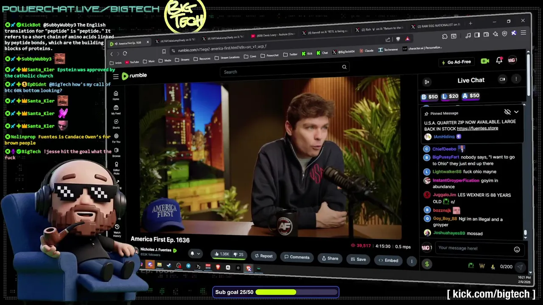This screenshot has width=543, height=305.
Task: Click the share icon in address bar
Action: [388, 39]
